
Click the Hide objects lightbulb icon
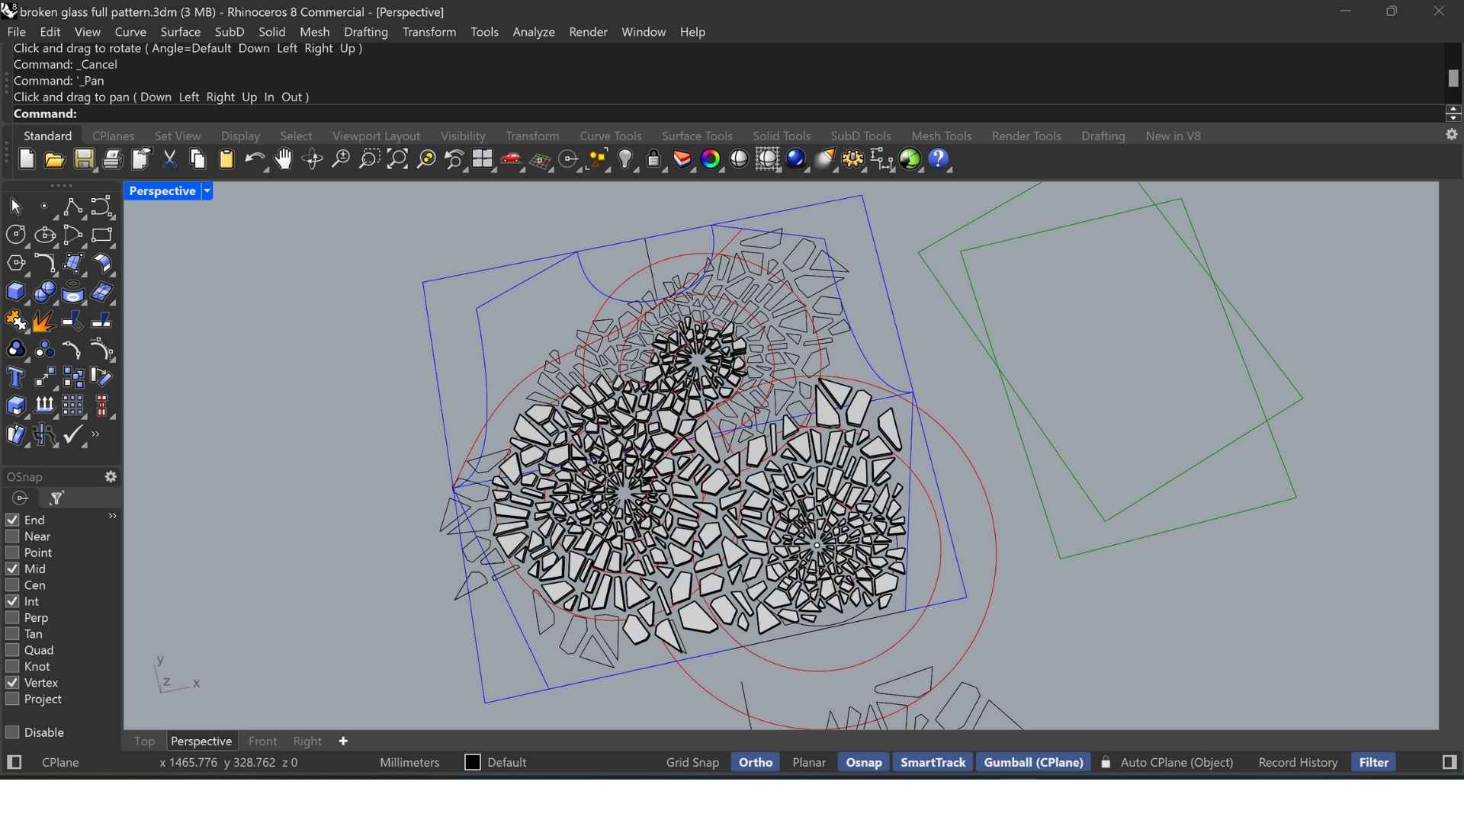coord(627,160)
